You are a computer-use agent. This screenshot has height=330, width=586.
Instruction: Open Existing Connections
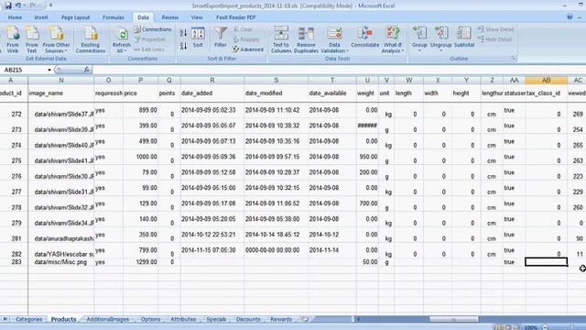pos(90,39)
